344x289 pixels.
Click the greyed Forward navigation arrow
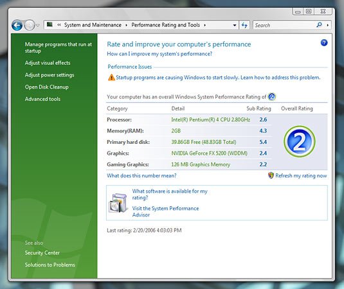coord(30,25)
